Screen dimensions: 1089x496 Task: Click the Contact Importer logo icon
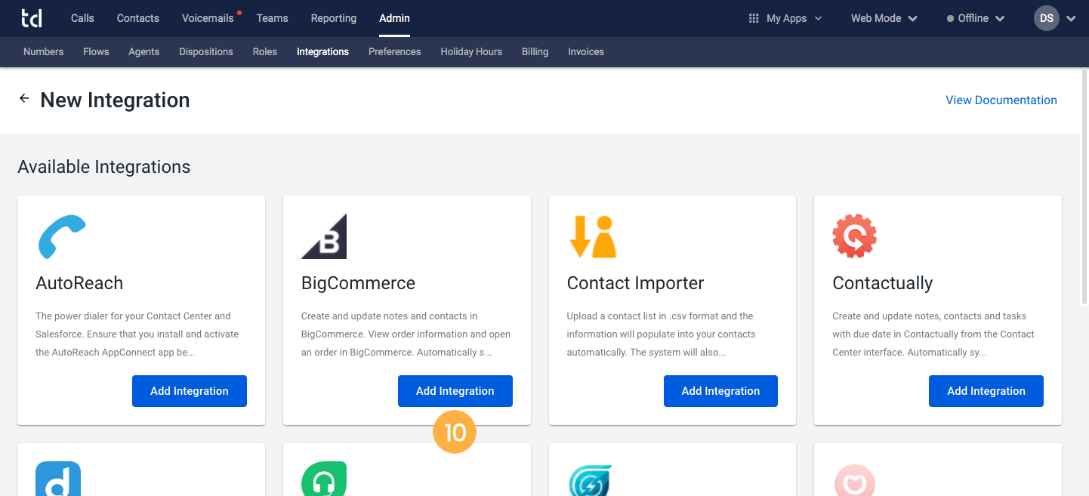click(x=593, y=236)
